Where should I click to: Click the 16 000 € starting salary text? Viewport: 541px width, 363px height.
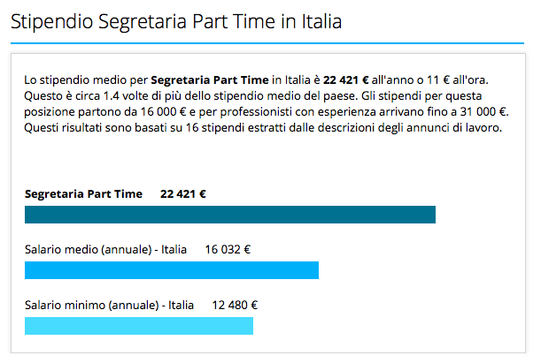[x=164, y=112]
